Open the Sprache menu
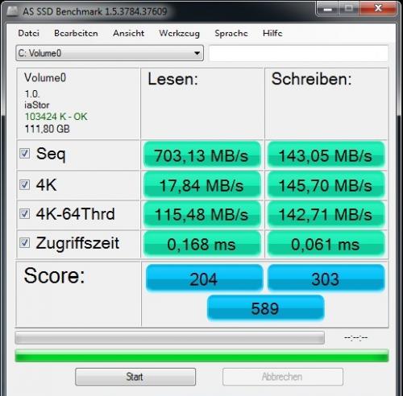Screen dimensions: 403x396 231,33
